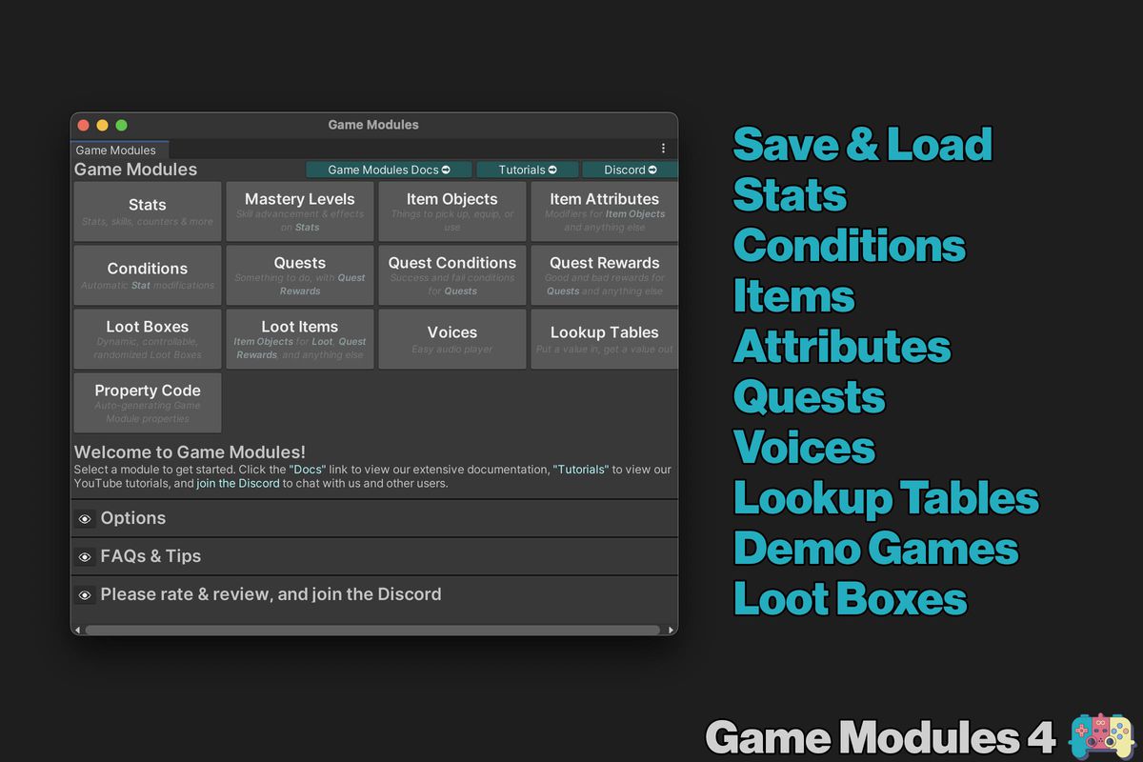Viewport: 1143px width, 762px height.
Task: Open the Quest Rewards module
Action: [605, 275]
